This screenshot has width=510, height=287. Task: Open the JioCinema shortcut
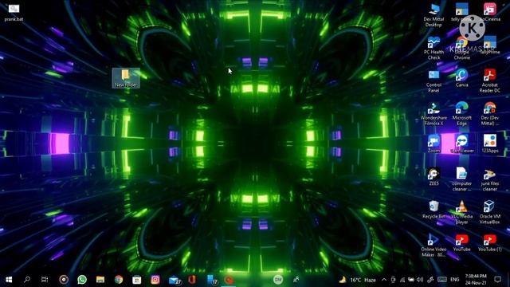(x=490, y=13)
